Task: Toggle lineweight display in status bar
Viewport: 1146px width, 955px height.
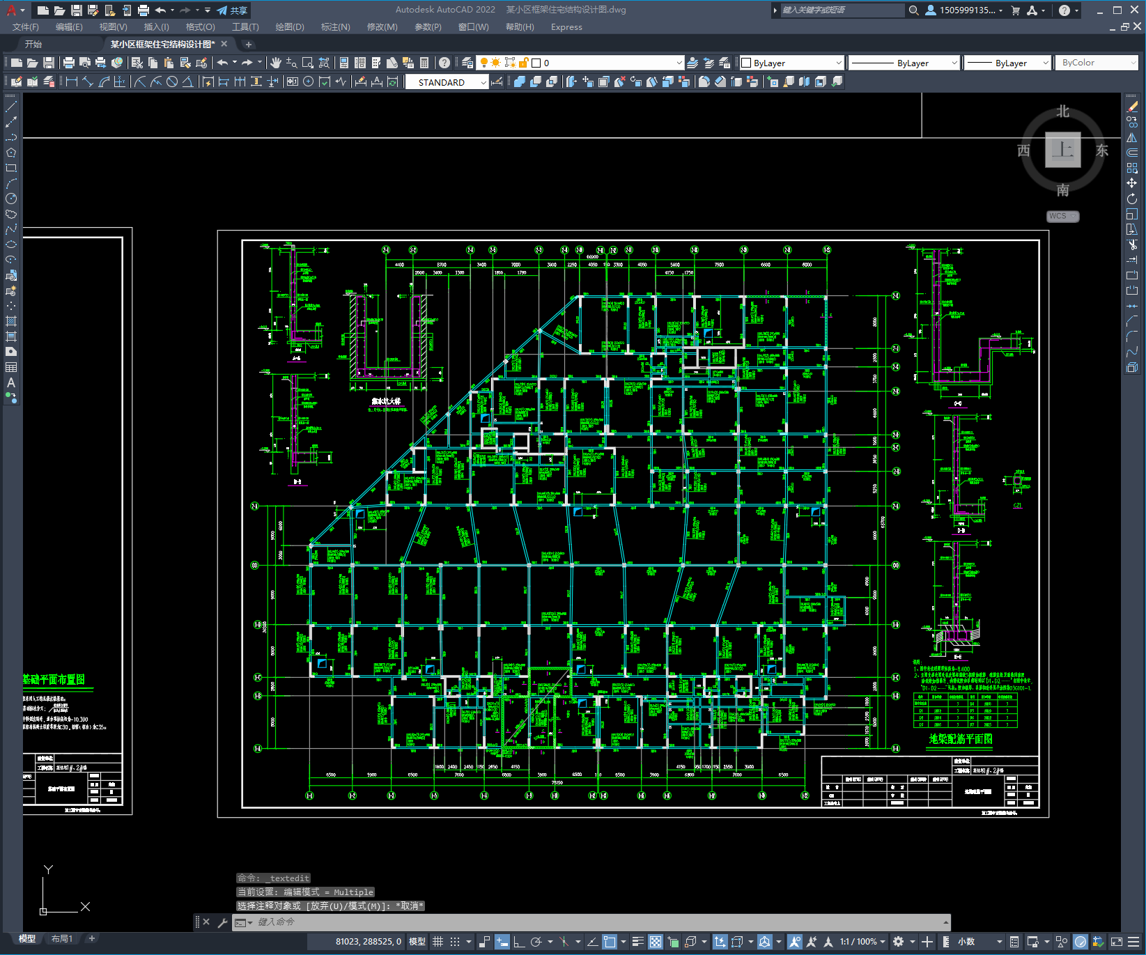Action: tap(638, 942)
